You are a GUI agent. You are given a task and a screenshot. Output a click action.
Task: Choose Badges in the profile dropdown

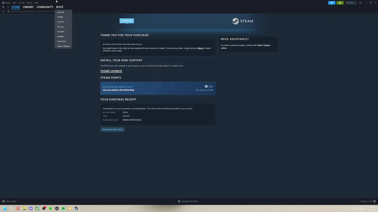pyautogui.click(x=60, y=37)
